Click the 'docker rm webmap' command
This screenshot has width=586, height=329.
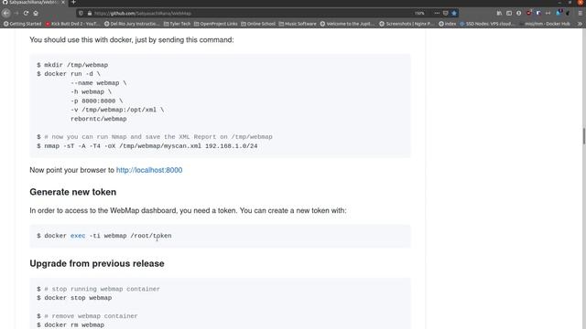(x=71, y=325)
